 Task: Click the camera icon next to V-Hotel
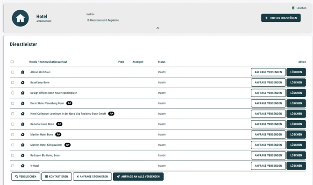tap(22, 166)
